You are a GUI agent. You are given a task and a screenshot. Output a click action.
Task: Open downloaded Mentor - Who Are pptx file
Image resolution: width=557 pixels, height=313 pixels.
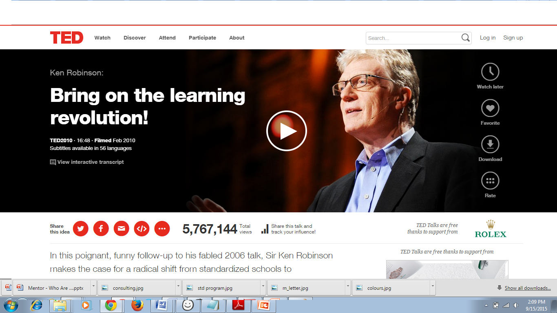tap(52, 288)
